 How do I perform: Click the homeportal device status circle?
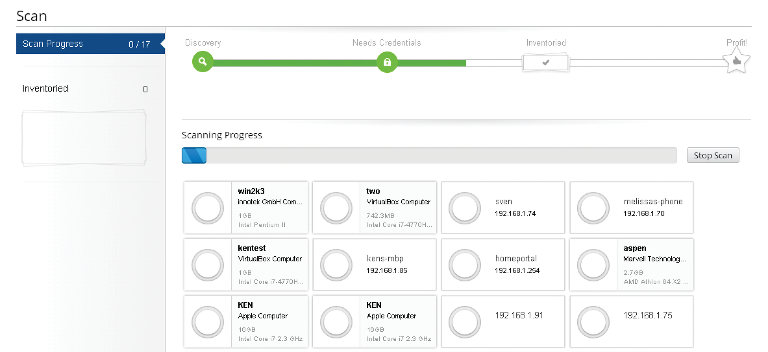click(464, 265)
